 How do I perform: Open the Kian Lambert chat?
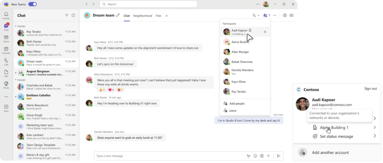click(46, 137)
